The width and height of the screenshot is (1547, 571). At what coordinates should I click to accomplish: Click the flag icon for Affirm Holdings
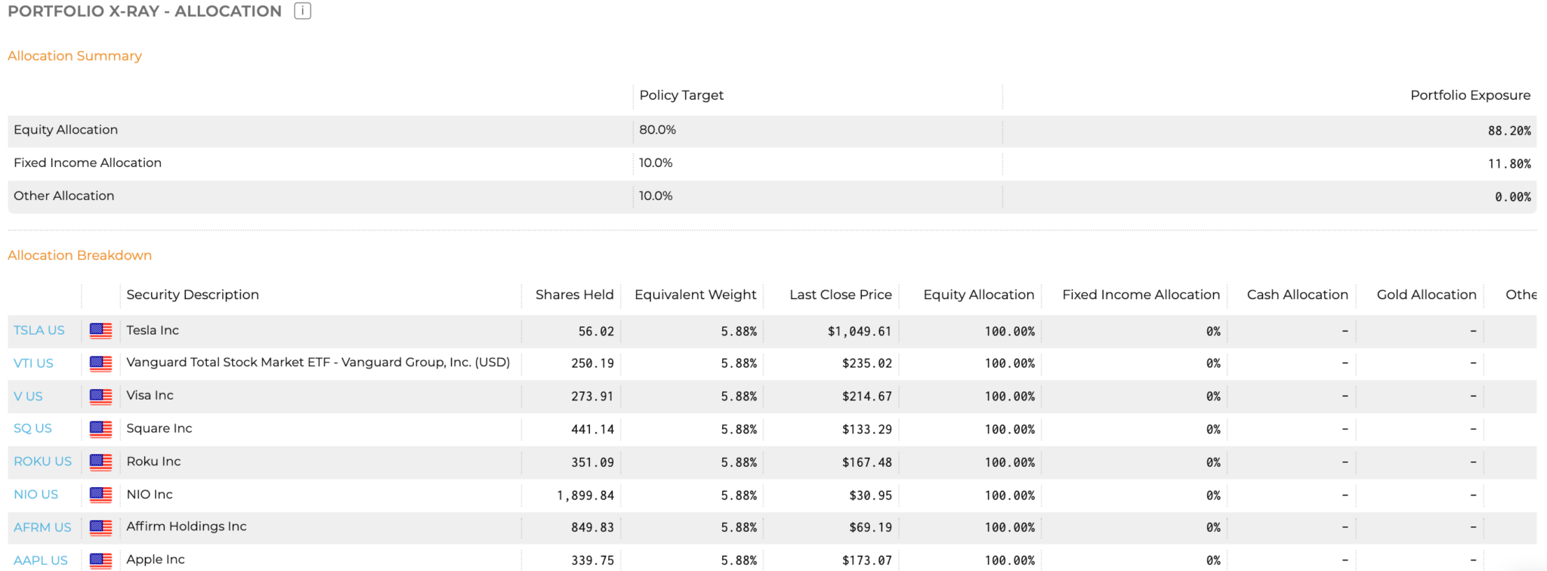point(100,528)
